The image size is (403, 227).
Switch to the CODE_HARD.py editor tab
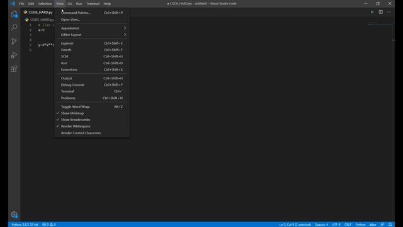point(38,12)
